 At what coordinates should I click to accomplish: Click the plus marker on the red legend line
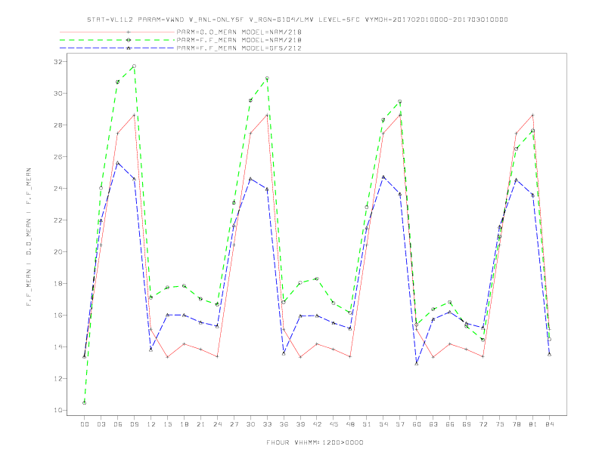pyautogui.click(x=129, y=32)
